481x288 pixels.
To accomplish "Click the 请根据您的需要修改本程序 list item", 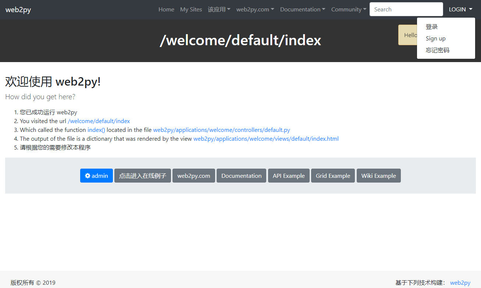I will tap(55, 148).
